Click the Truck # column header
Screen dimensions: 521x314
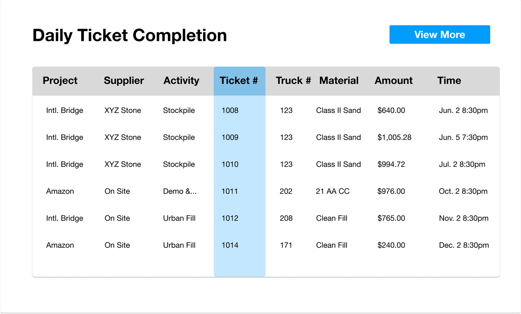point(293,81)
